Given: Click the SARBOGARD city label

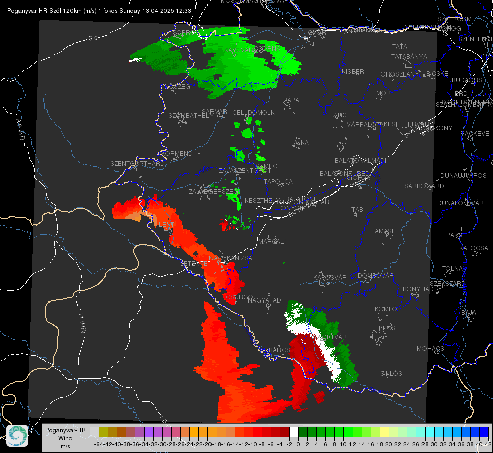Looking at the screenshot, I should [x=424, y=186].
